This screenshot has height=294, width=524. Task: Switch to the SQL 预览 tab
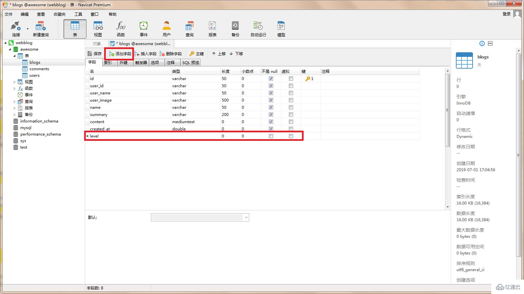point(191,63)
